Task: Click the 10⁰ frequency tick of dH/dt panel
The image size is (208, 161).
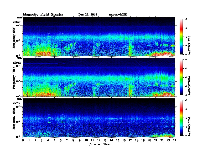Action: tap(18, 41)
